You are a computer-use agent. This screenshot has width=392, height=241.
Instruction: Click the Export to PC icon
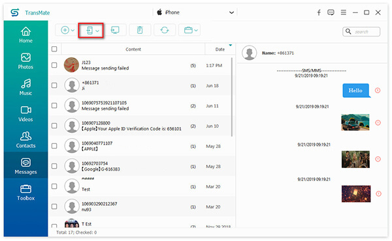point(115,30)
